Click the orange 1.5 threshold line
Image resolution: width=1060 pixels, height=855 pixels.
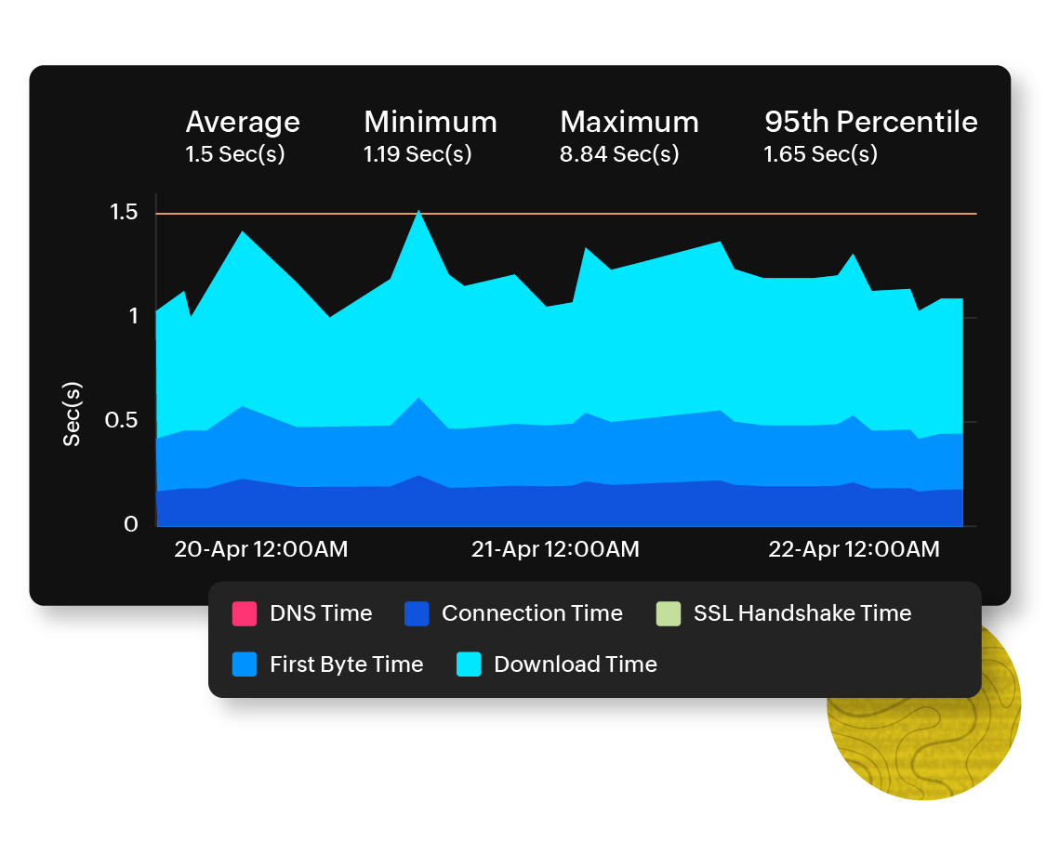[x=651, y=214]
